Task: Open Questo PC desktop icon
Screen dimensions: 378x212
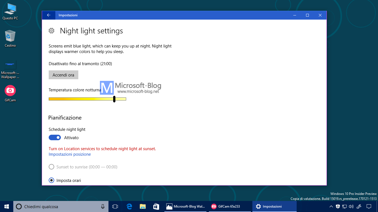Action: 10,12
